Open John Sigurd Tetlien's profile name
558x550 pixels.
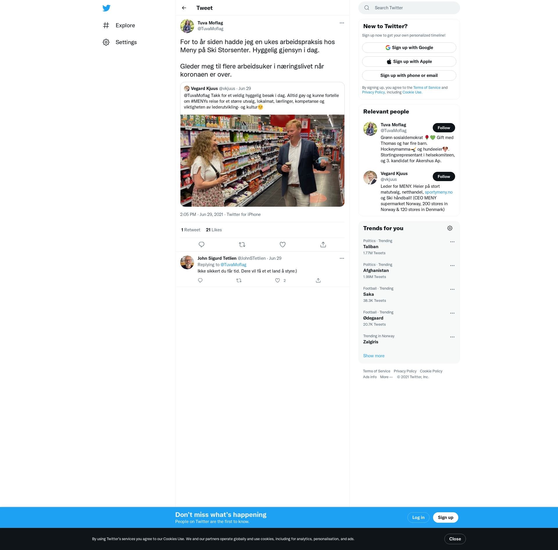point(217,258)
